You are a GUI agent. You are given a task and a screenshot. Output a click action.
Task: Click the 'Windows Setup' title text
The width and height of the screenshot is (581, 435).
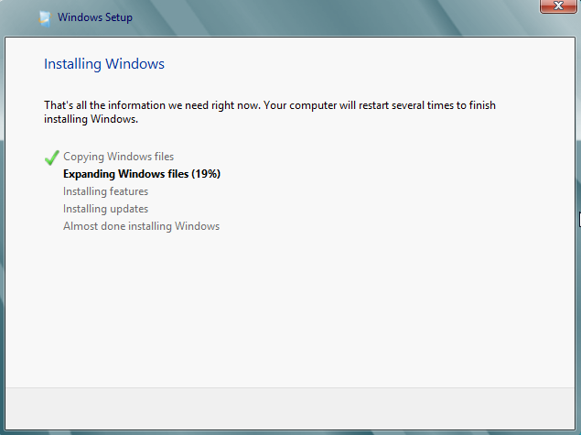tap(95, 17)
